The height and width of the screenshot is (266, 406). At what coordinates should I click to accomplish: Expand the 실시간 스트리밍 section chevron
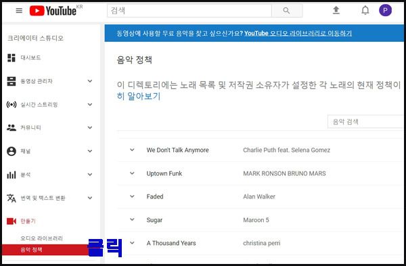click(x=90, y=105)
